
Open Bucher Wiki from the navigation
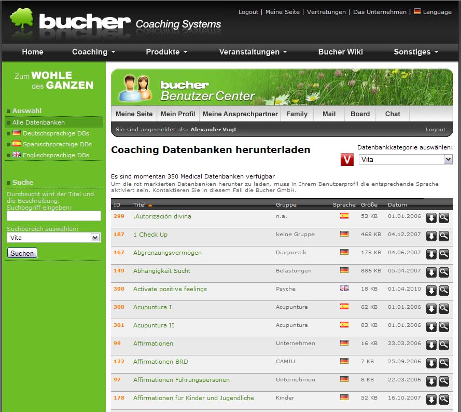tap(341, 52)
